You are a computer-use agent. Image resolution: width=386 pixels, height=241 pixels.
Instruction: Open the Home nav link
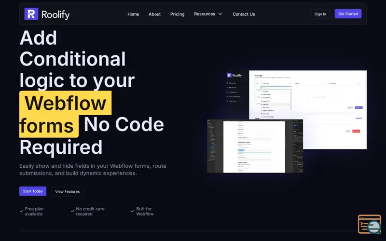tap(133, 14)
